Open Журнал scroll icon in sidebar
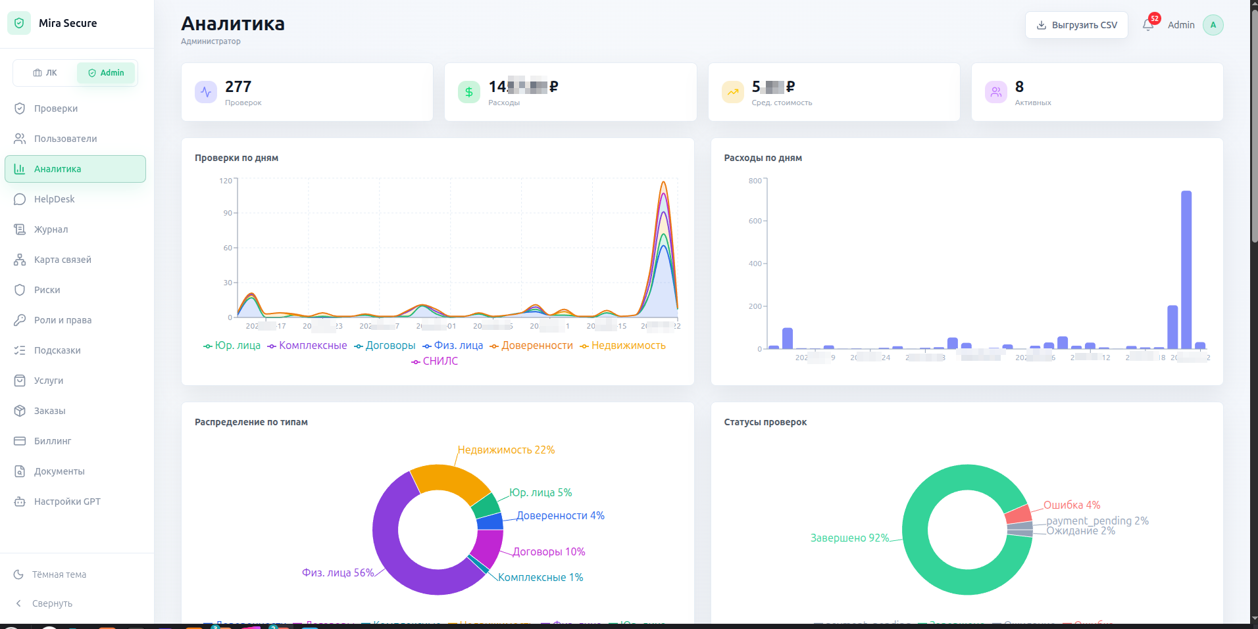 point(20,229)
